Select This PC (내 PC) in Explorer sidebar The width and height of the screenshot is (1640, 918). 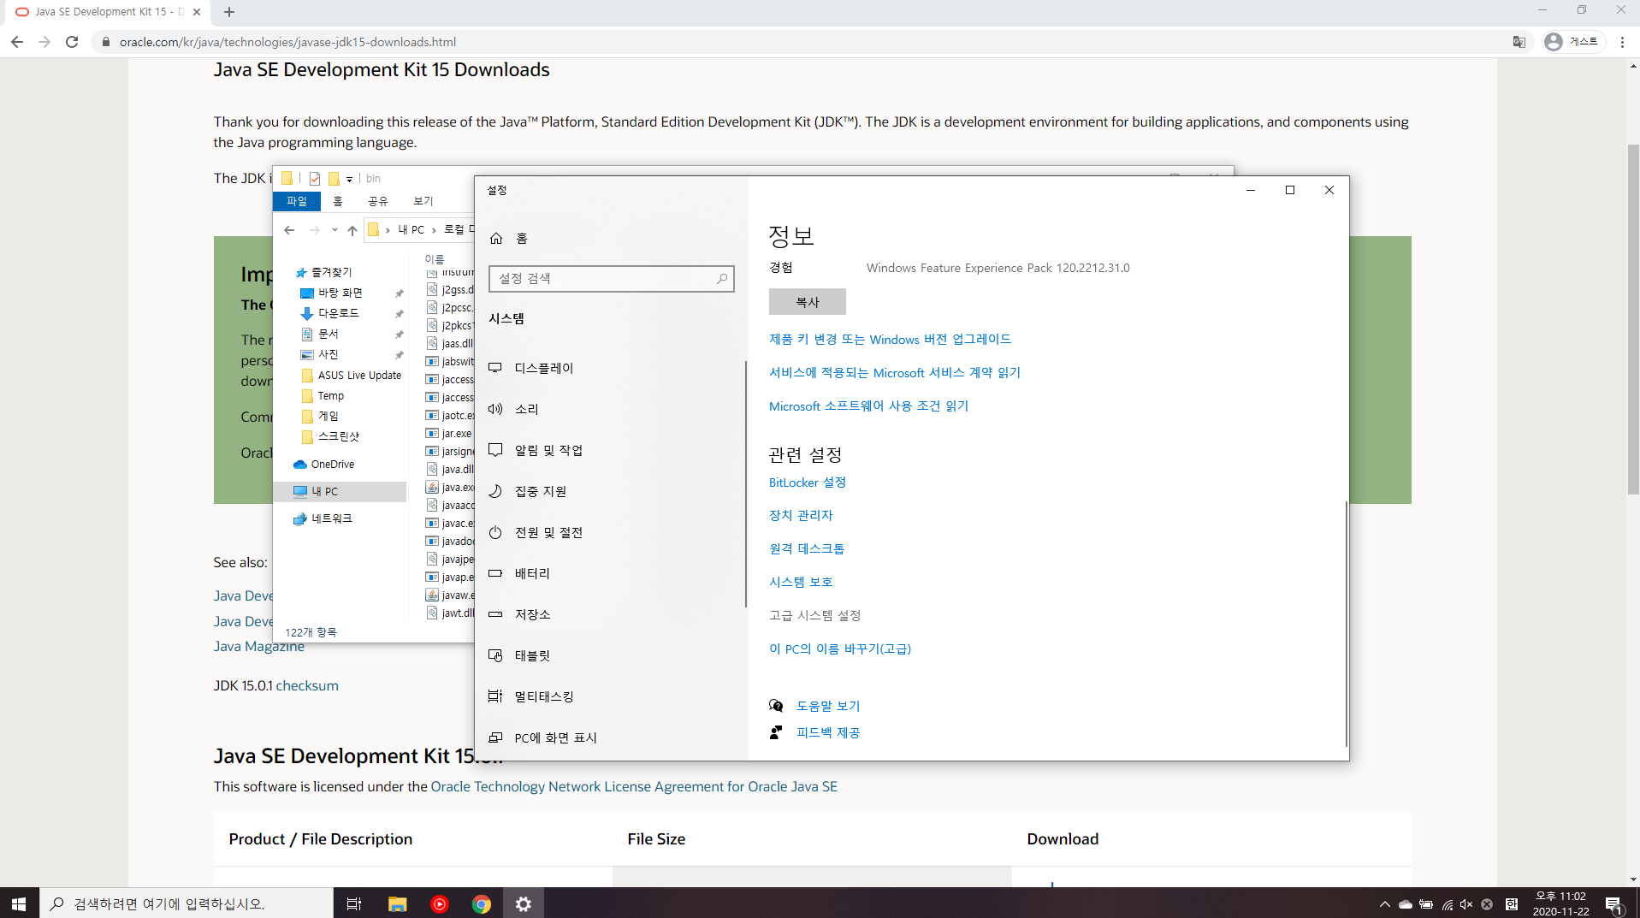(340, 492)
